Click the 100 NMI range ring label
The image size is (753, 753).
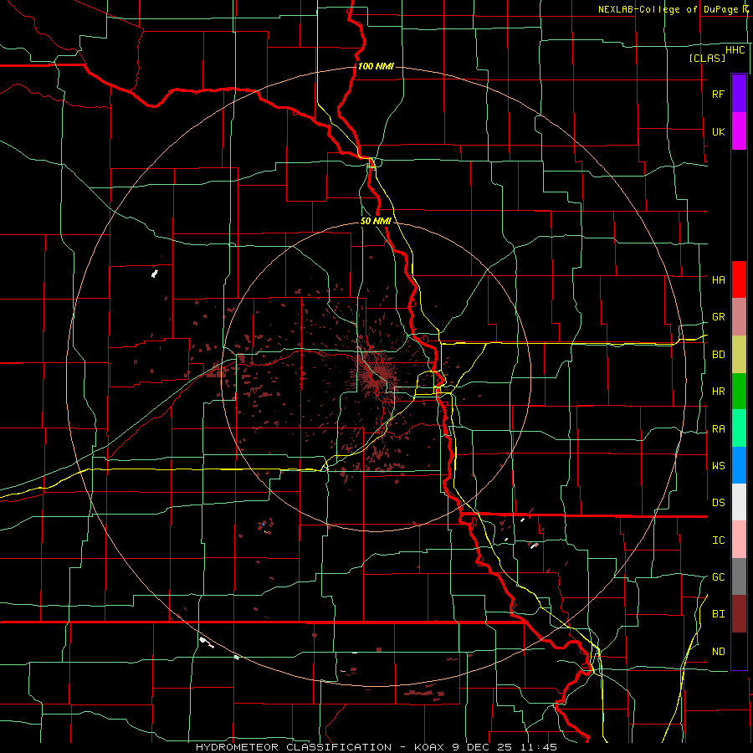coord(376,66)
